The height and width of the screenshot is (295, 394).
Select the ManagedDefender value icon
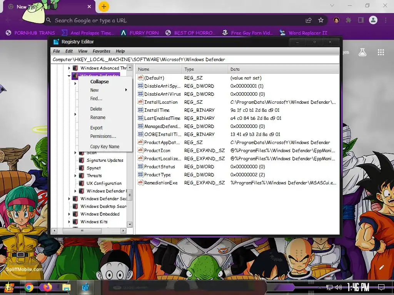140,126
